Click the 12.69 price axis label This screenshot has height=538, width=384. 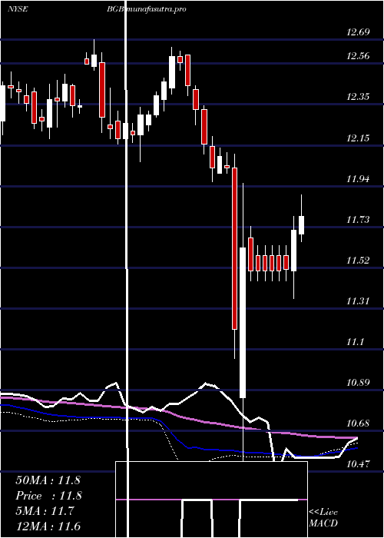(358, 32)
